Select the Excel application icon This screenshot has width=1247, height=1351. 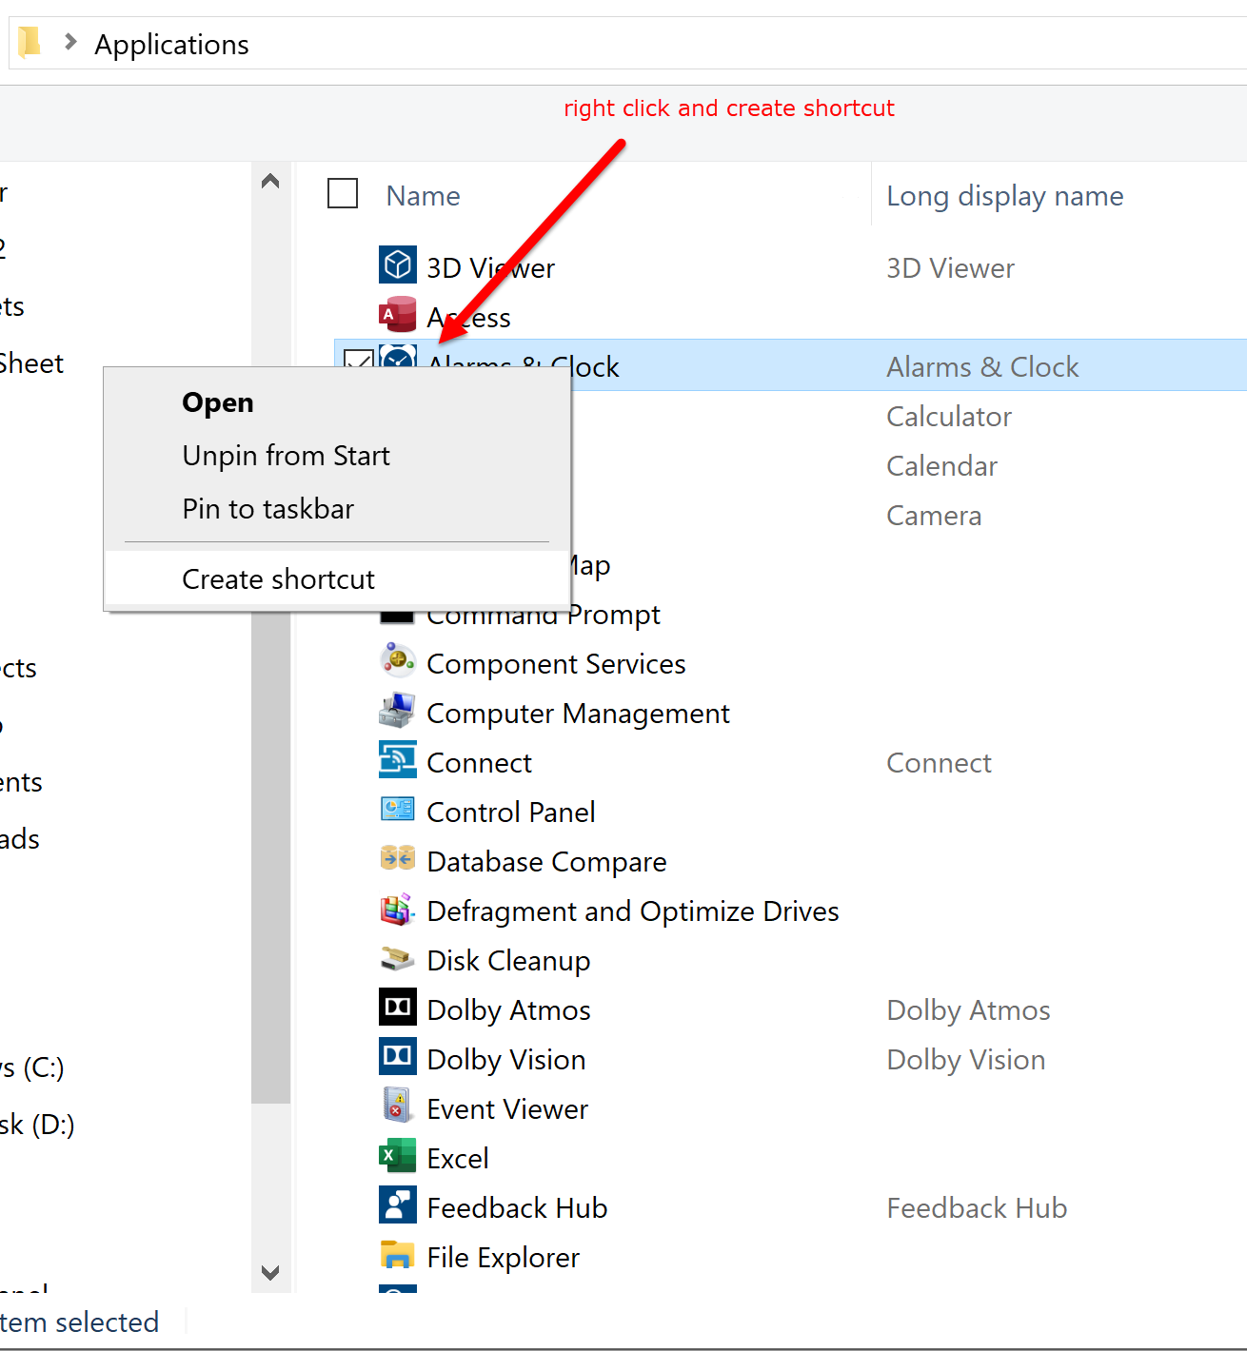coord(397,1156)
